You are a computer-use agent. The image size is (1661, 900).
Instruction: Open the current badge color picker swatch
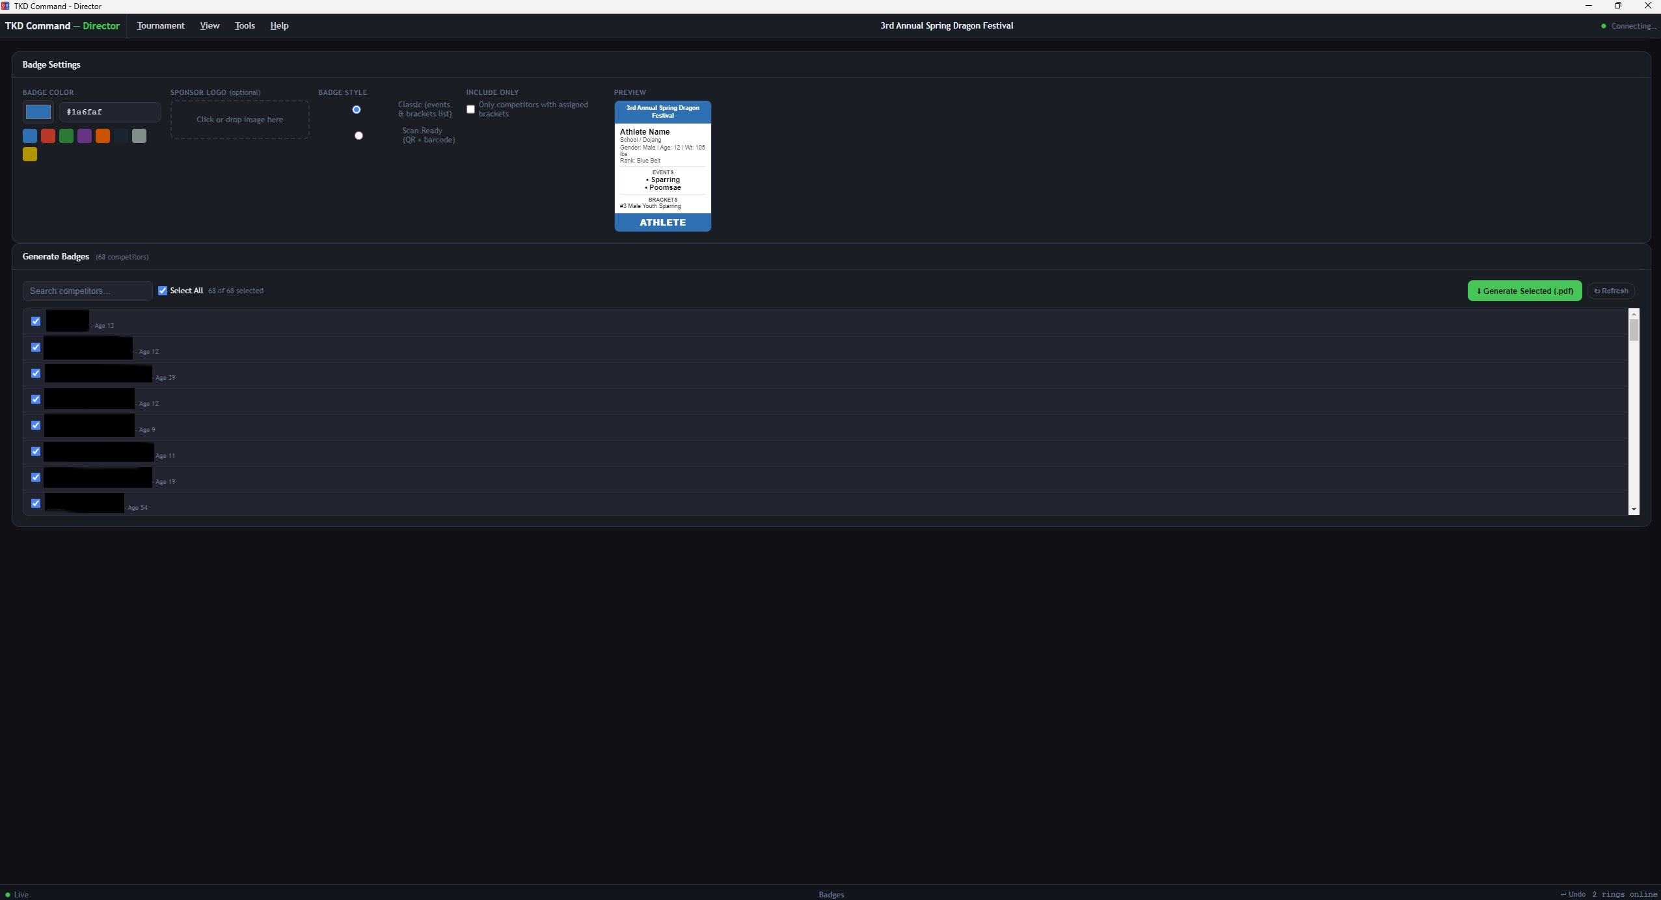pyautogui.click(x=38, y=112)
